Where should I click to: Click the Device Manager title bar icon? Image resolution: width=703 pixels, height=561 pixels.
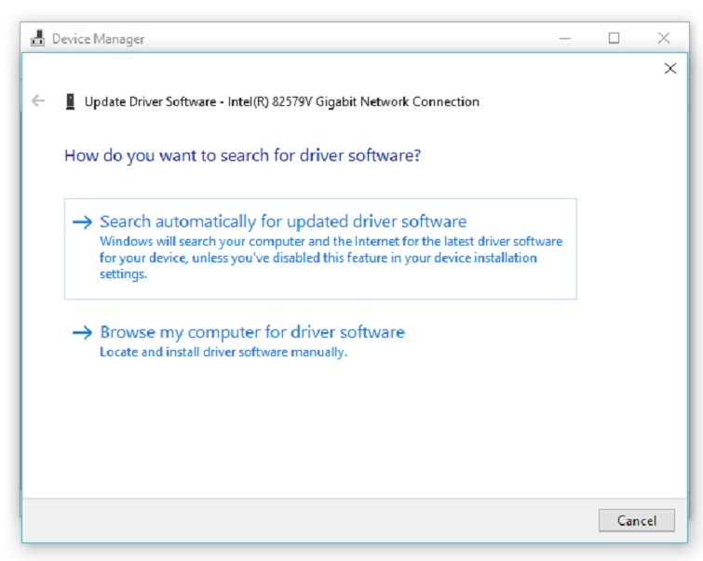pos(37,39)
